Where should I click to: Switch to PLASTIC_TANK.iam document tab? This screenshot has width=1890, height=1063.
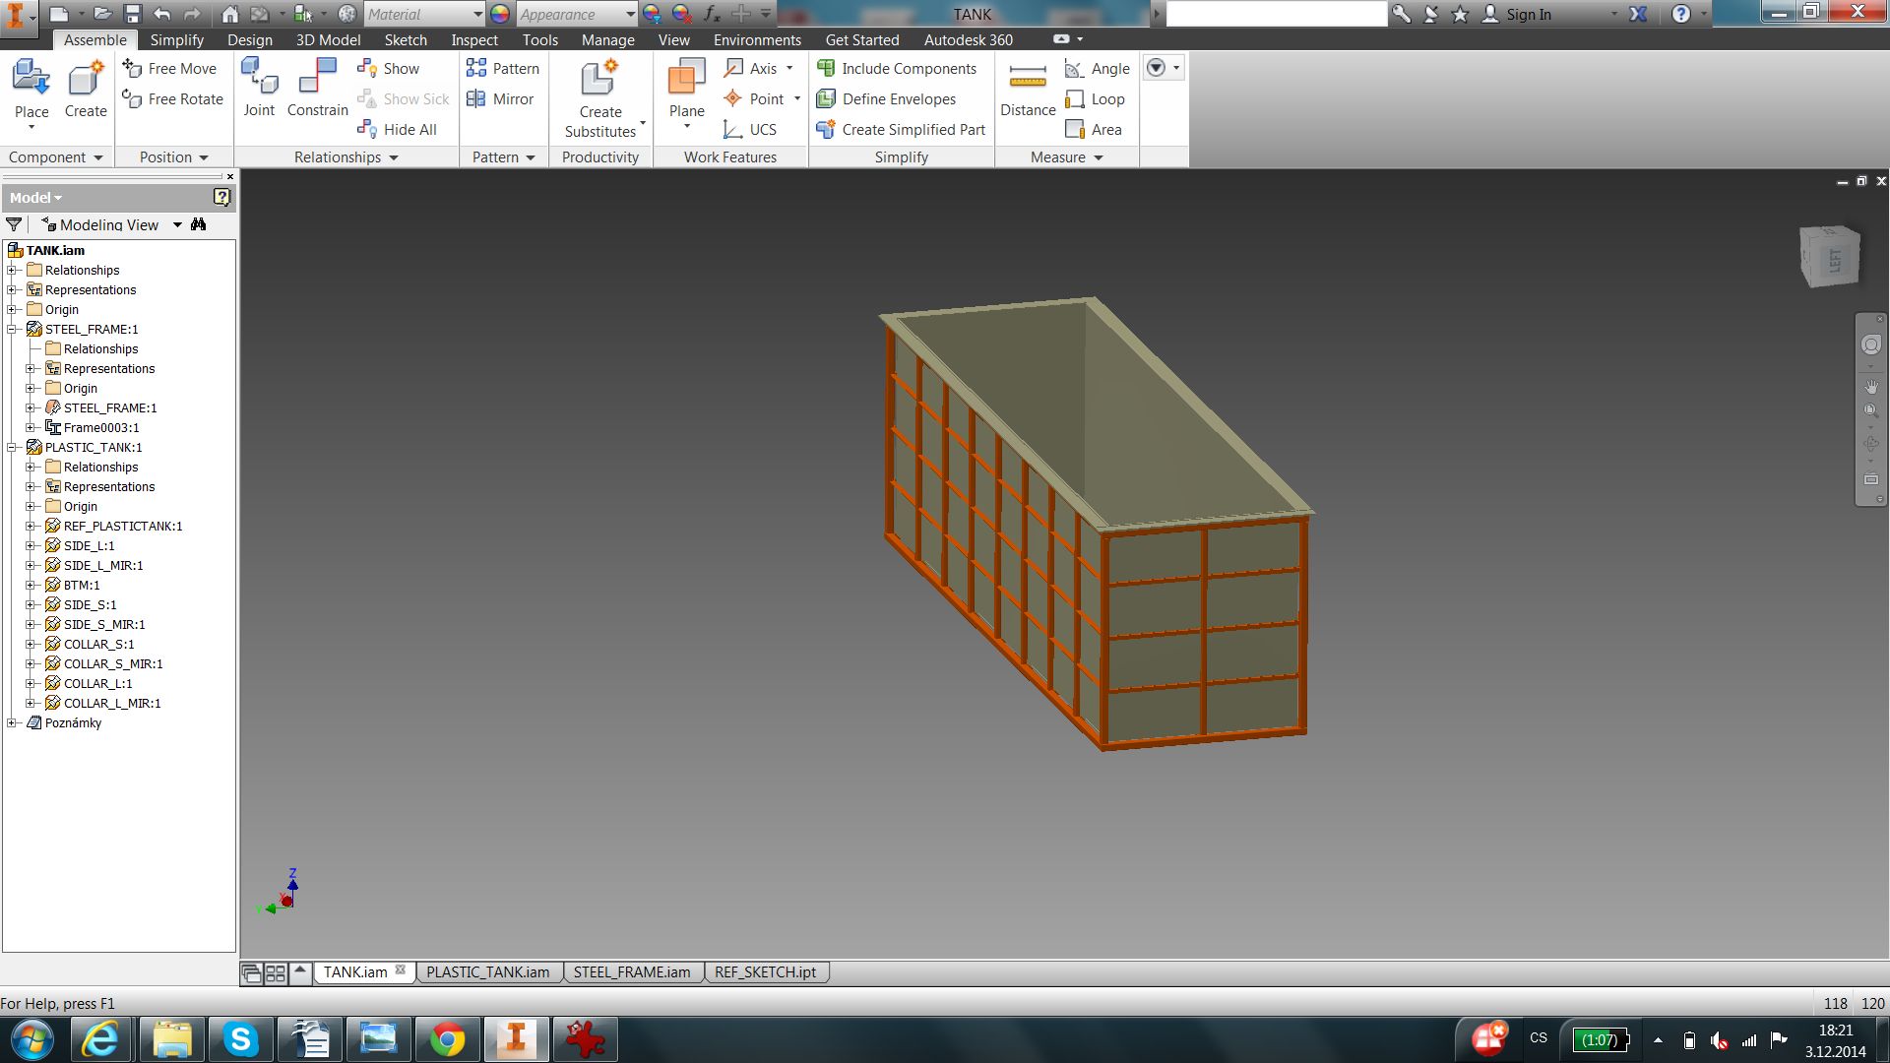coord(487,972)
